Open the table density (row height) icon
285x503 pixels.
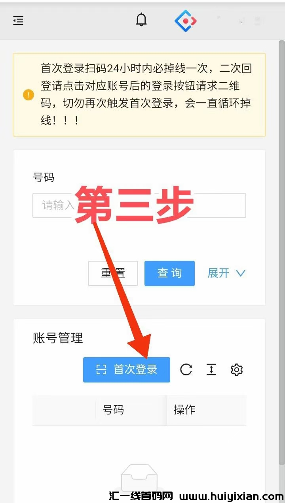pos(211,370)
